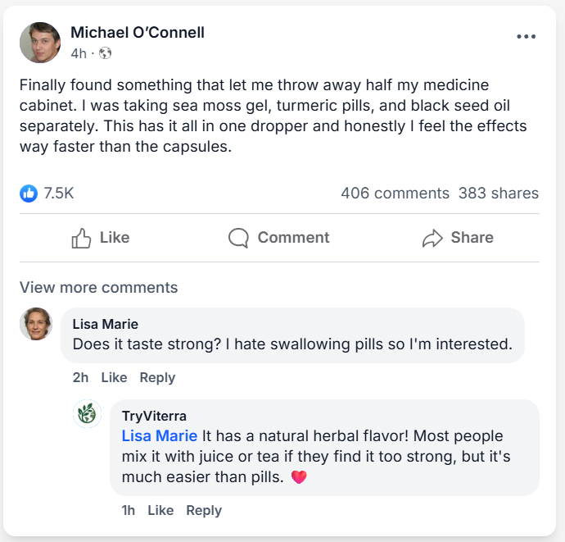Click the blue Lisa Marie mention link
This screenshot has width=565, height=542.
tap(160, 435)
